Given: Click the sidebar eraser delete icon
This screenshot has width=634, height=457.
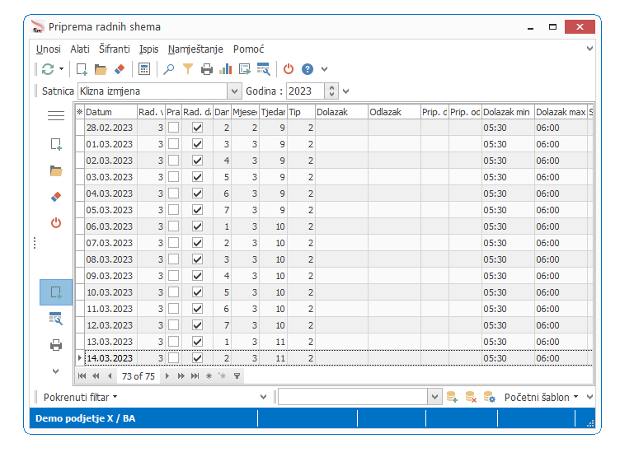Looking at the screenshot, I should click(56, 197).
